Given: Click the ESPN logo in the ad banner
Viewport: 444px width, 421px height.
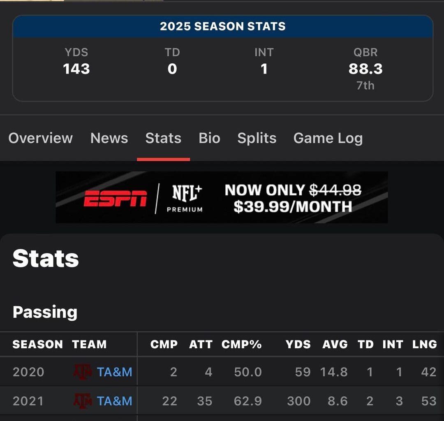Looking at the screenshot, I should tap(114, 197).
